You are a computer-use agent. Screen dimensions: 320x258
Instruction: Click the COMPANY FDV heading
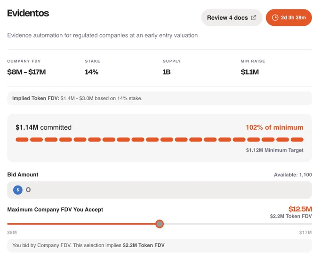[24, 61]
